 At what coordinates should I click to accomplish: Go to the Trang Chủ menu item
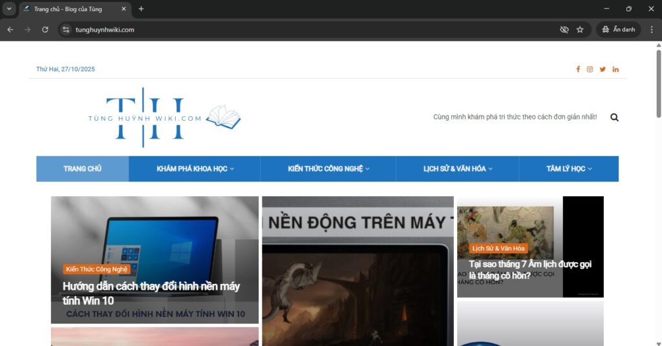point(82,169)
